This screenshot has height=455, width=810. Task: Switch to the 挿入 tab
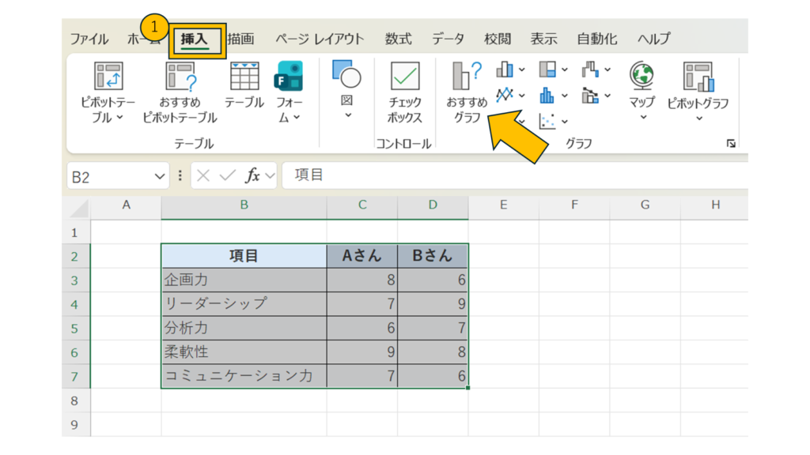tap(194, 39)
